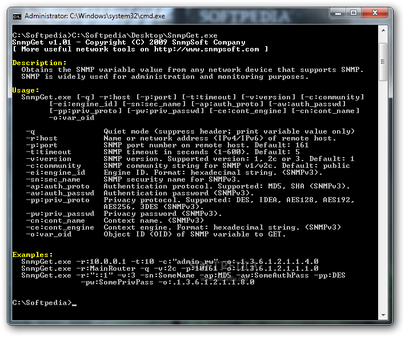This screenshot has width=405, height=337.
Task: Click the '-ei:engine_id' option in list
Action: click(55, 172)
